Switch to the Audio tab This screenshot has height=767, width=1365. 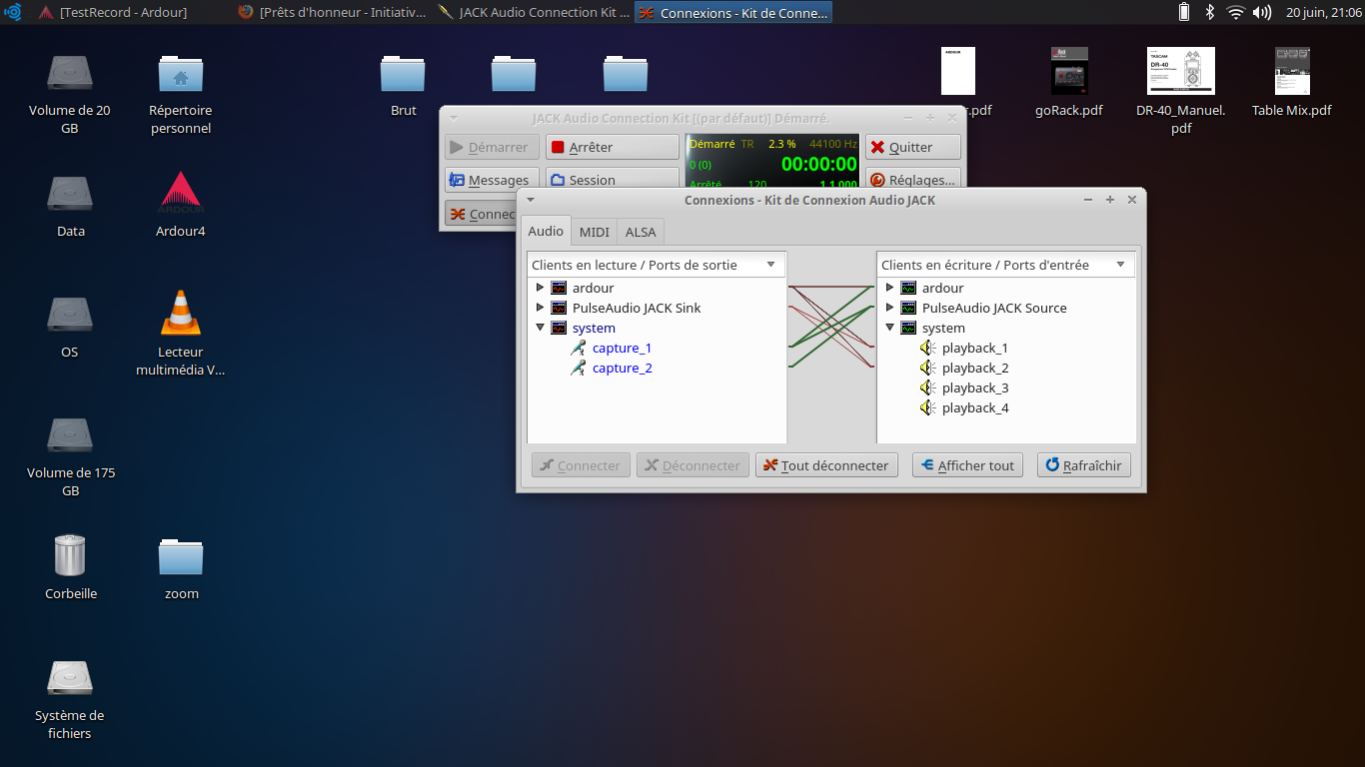pos(546,231)
